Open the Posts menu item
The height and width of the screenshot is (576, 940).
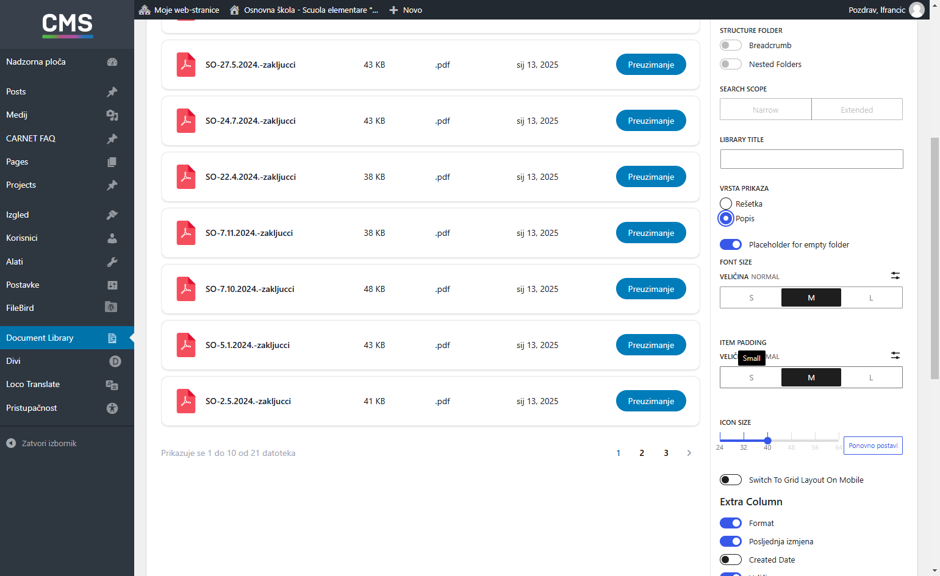67,91
